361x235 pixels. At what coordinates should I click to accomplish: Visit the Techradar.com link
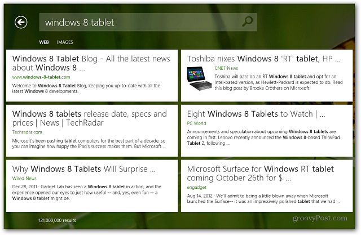27,132
